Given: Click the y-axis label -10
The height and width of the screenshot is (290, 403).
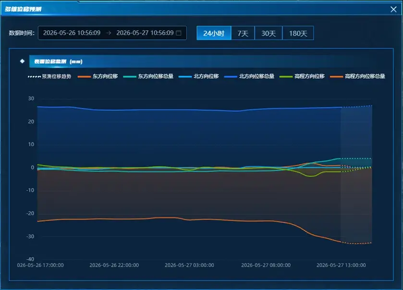Looking at the screenshot, I should click(30, 190).
